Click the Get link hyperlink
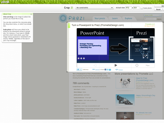 [x=97, y=70]
